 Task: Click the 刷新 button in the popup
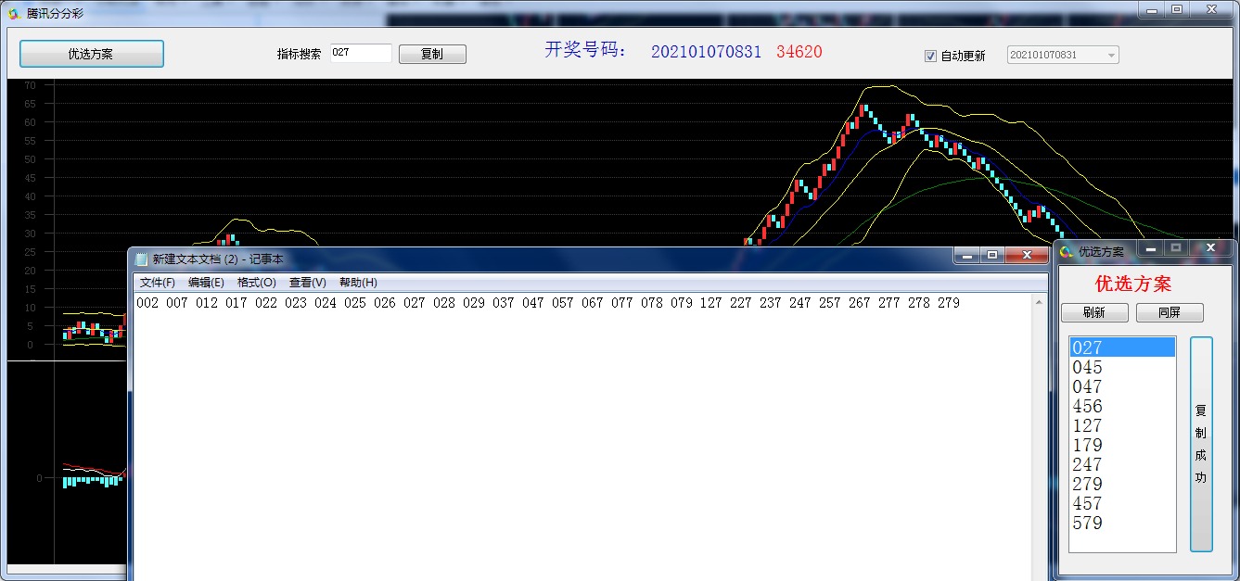coord(1094,312)
